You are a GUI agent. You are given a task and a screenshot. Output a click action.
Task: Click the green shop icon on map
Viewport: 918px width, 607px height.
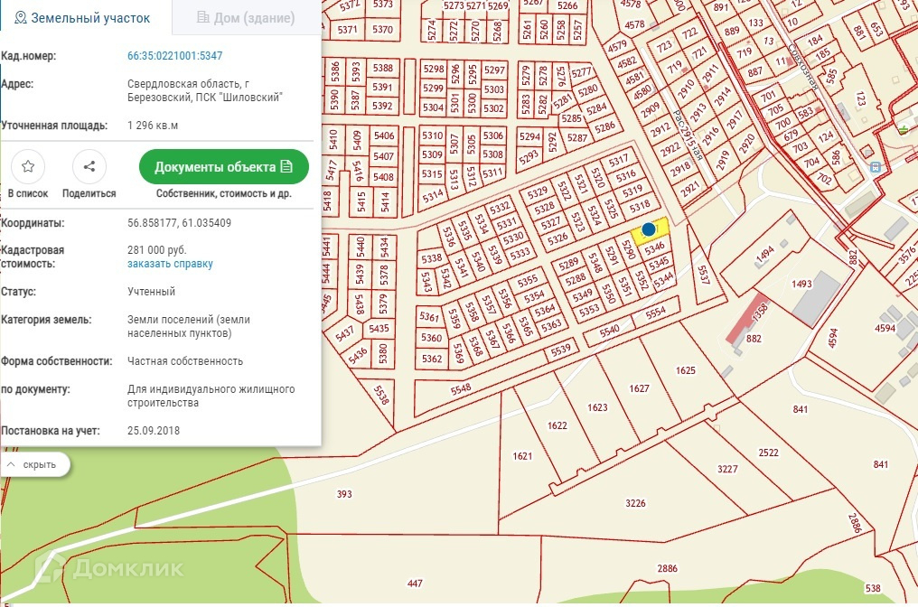[904, 129]
